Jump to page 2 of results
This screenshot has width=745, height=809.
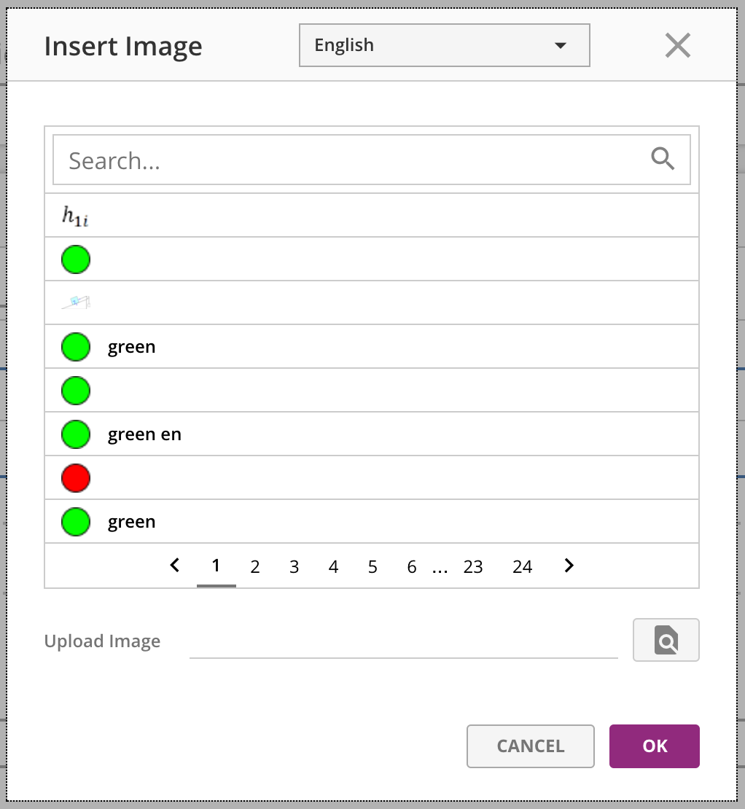(255, 567)
